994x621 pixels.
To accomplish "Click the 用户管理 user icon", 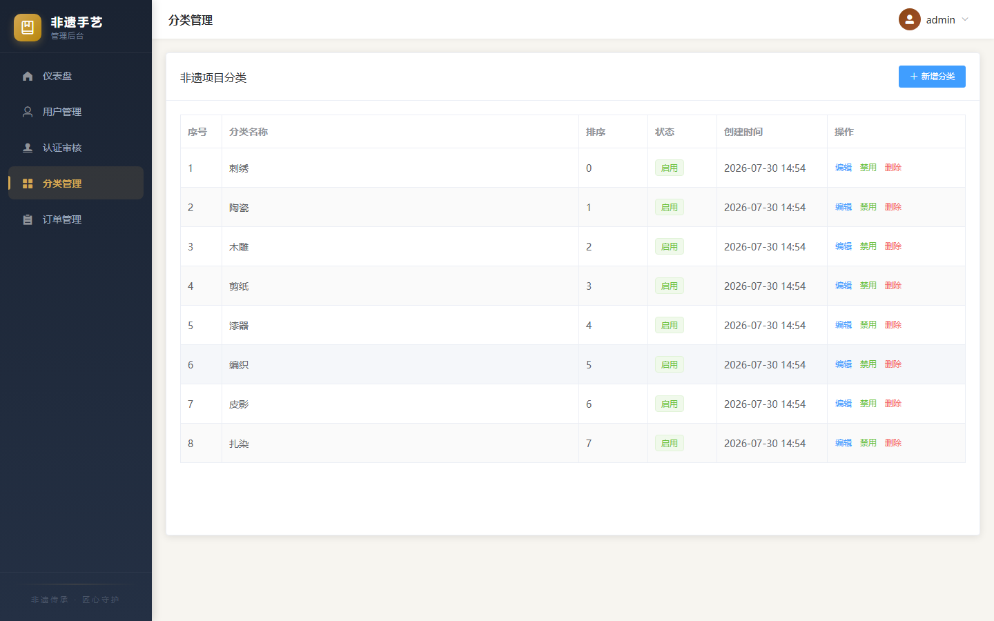I will 28,112.
